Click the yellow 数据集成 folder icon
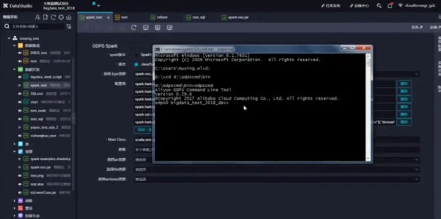Viewport: 441px width, 219px height. point(20,45)
